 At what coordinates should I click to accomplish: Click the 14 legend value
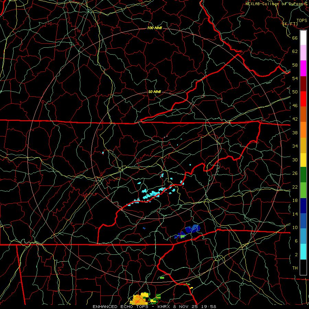coord(295,214)
